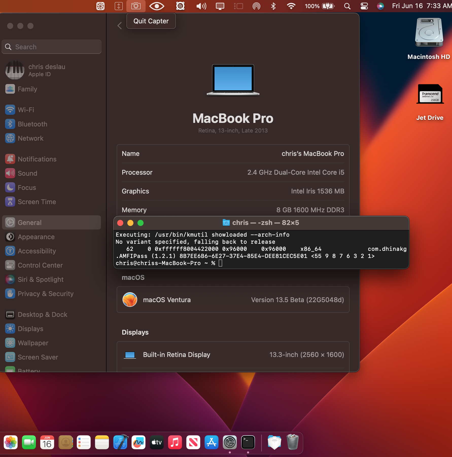Open the App Store from the Dock
Image resolution: width=452 pixels, height=457 pixels.
[x=211, y=443]
